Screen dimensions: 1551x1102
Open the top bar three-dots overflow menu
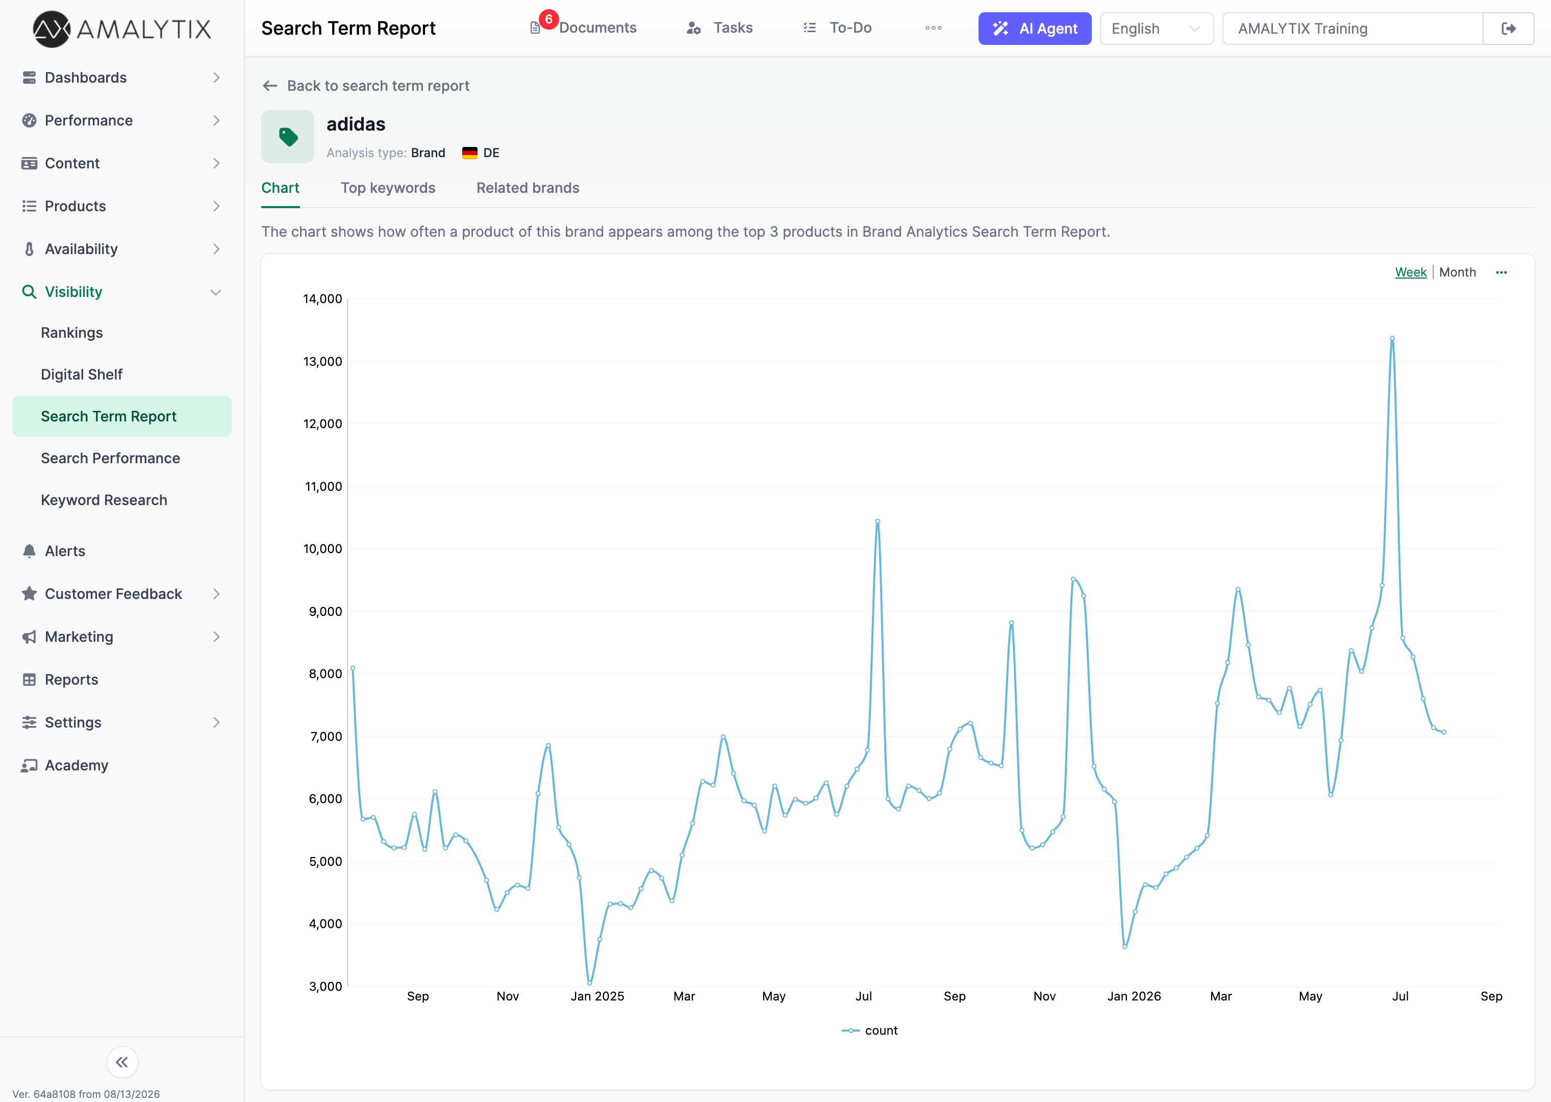(934, 28)
